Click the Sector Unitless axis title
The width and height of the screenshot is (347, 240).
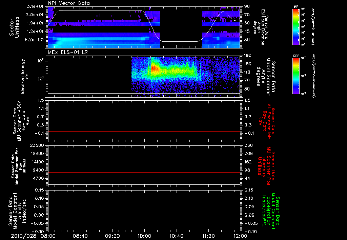(14, 27)
